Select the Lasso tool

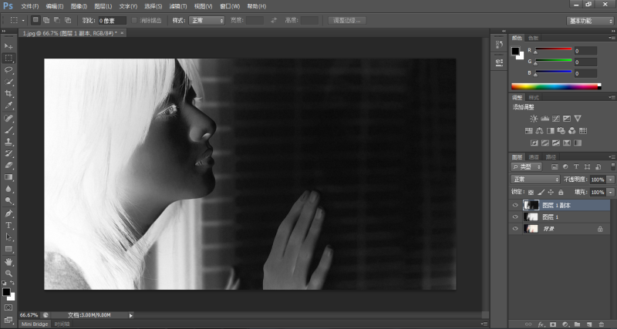click(8, 69)
